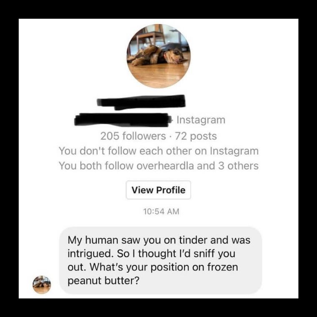
Task: Tap "and 3 others" mutual followers text
Action: coord(228,166)
